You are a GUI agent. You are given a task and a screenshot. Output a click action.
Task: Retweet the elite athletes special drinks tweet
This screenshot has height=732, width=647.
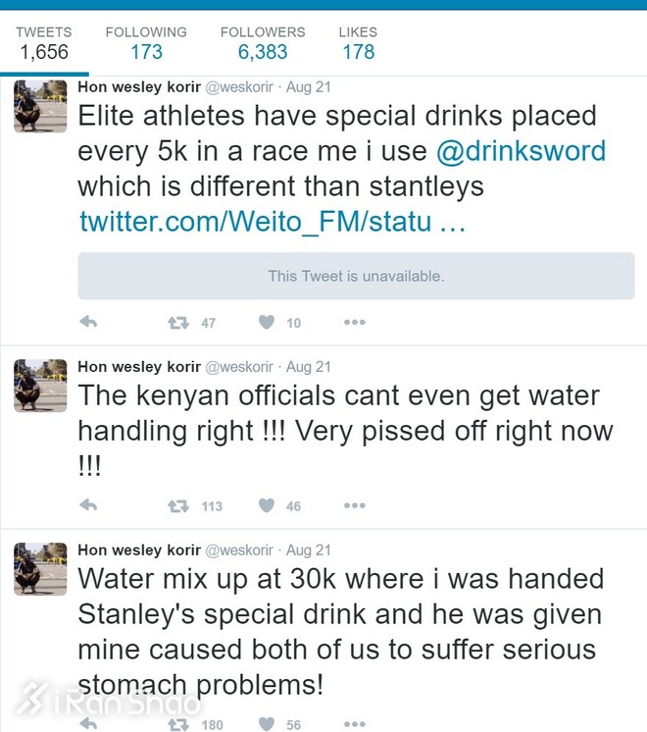point(178,322)
